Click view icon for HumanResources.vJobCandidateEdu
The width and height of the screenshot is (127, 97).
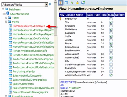10,42
